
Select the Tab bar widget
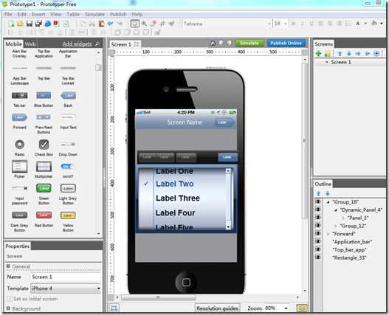point(19,99)
